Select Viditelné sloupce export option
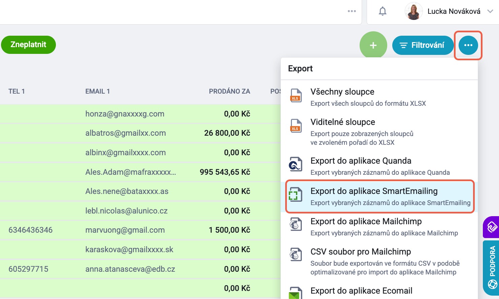Viewport: 499px width, 299px height. click(x=379, y=132)
